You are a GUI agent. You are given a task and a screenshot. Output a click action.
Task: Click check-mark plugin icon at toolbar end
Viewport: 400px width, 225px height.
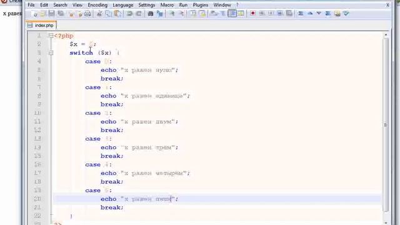346,14
